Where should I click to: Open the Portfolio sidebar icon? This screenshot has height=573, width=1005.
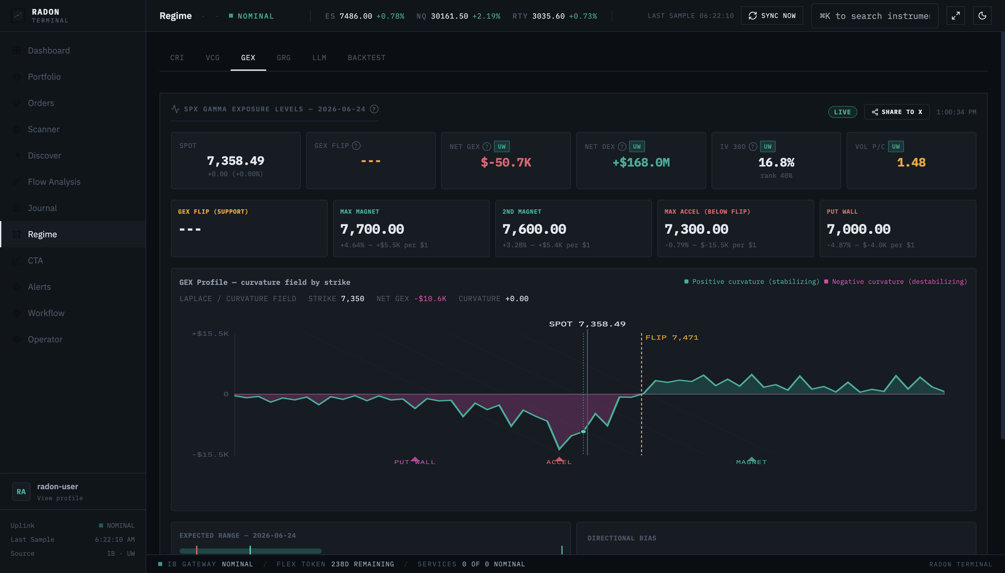tap(17, 77)
